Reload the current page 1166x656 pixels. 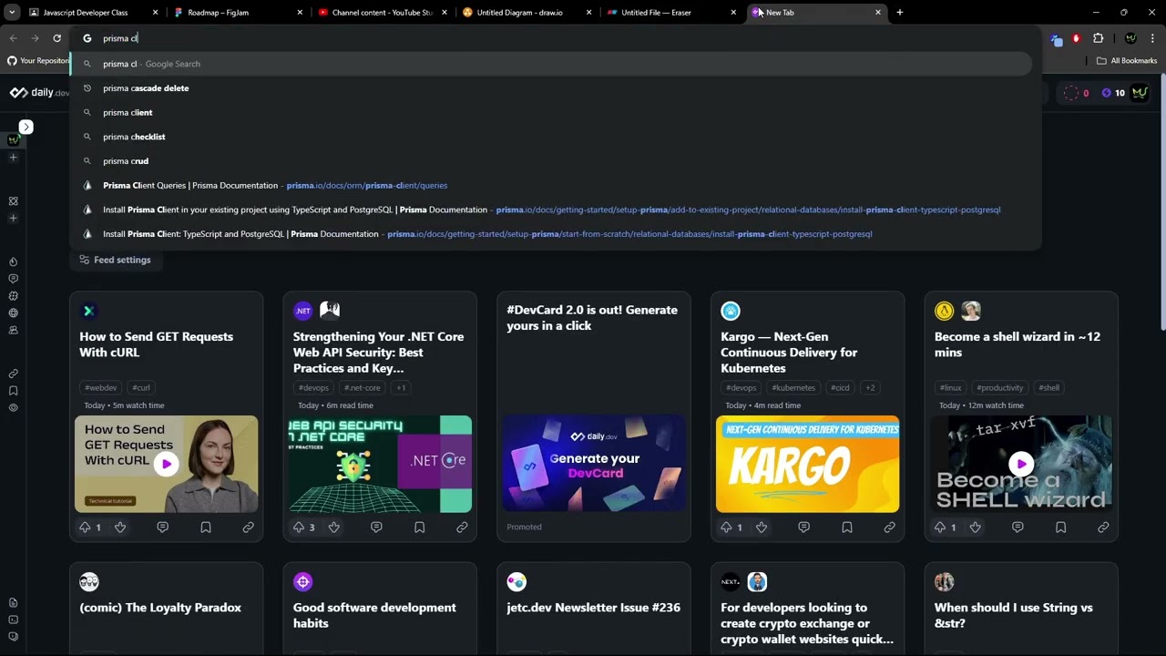pos(56,38)
